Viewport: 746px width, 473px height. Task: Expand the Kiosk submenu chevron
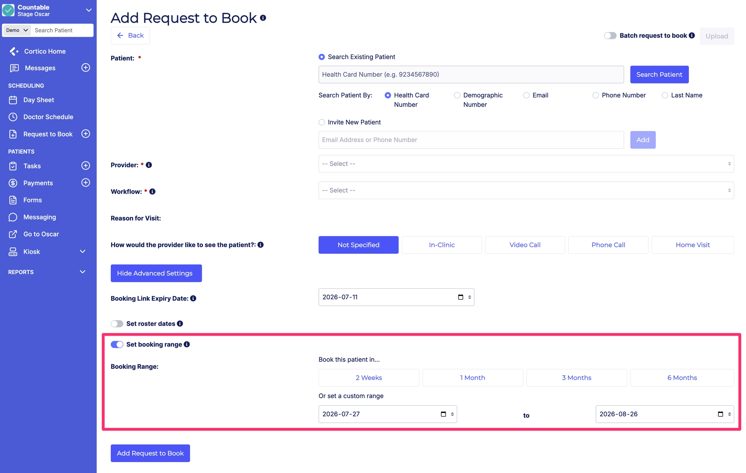point(83,252)
